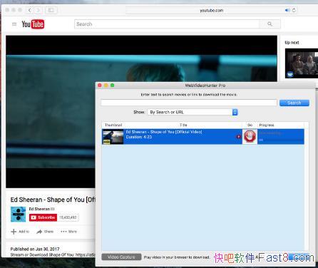Click the youtube.com address bar
318x268 pixels.
(211, 10)
